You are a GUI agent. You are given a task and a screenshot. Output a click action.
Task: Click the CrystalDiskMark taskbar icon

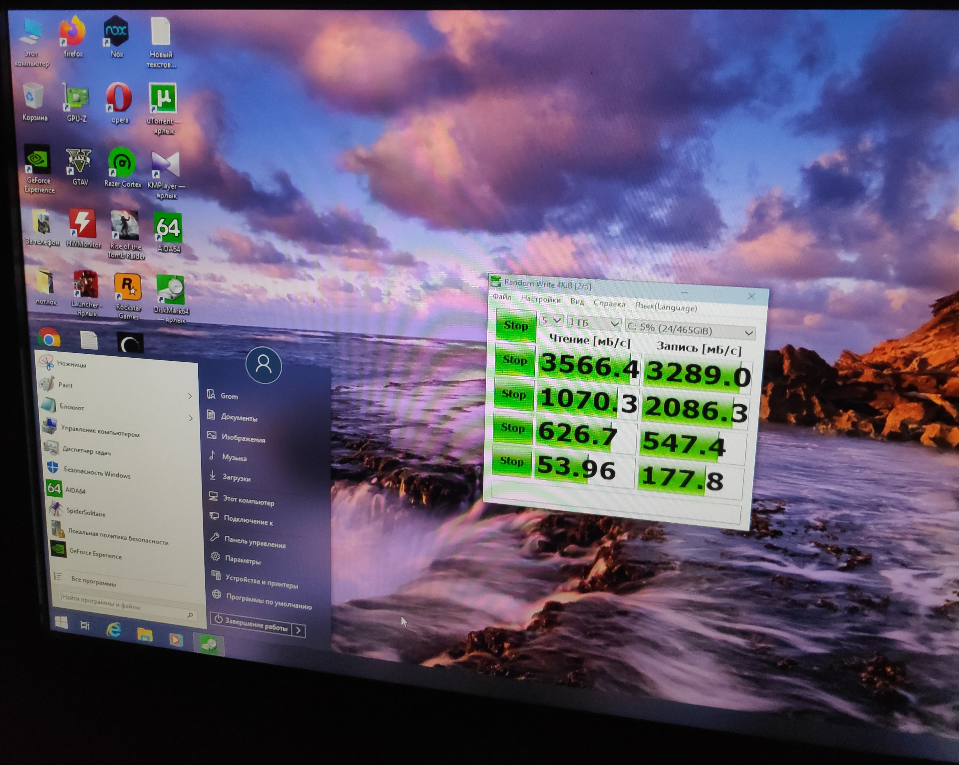point(209,644)
